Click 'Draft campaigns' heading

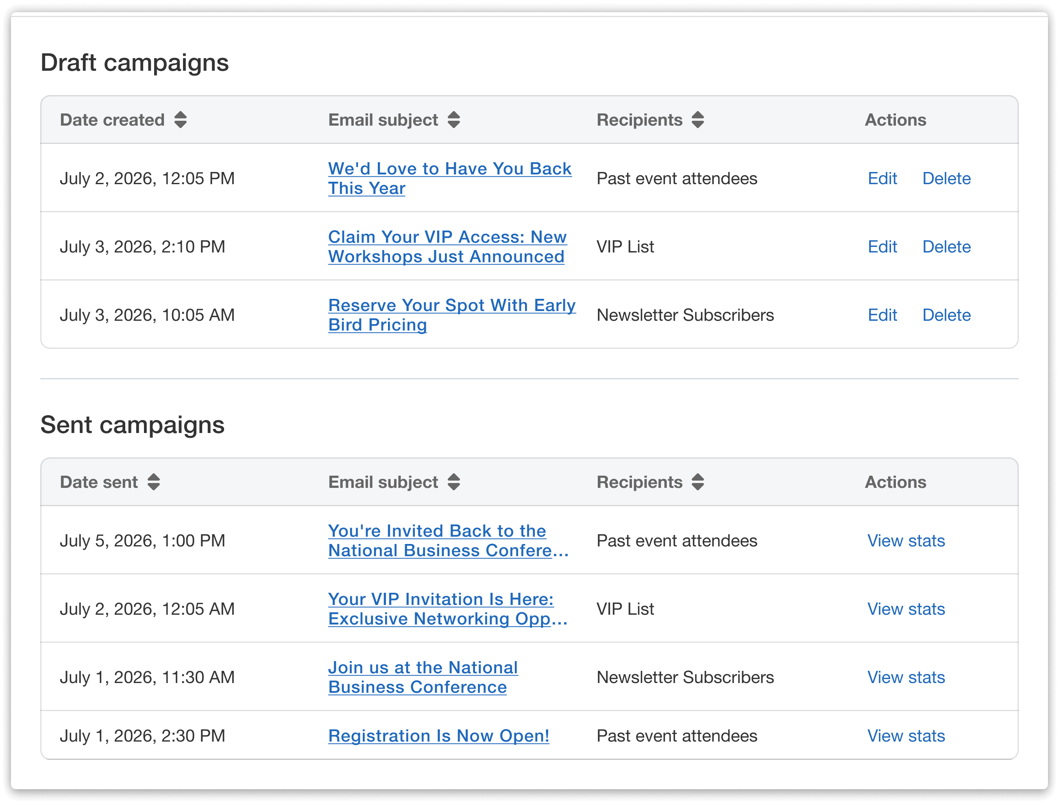tap(135, 63)
